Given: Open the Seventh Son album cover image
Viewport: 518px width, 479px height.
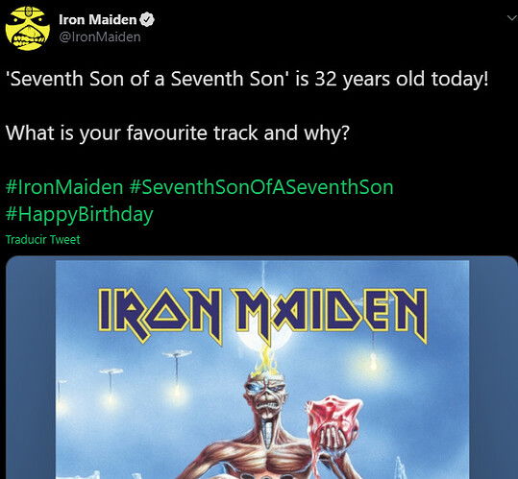Looking at the screenshot, I should tap(262, 368).
